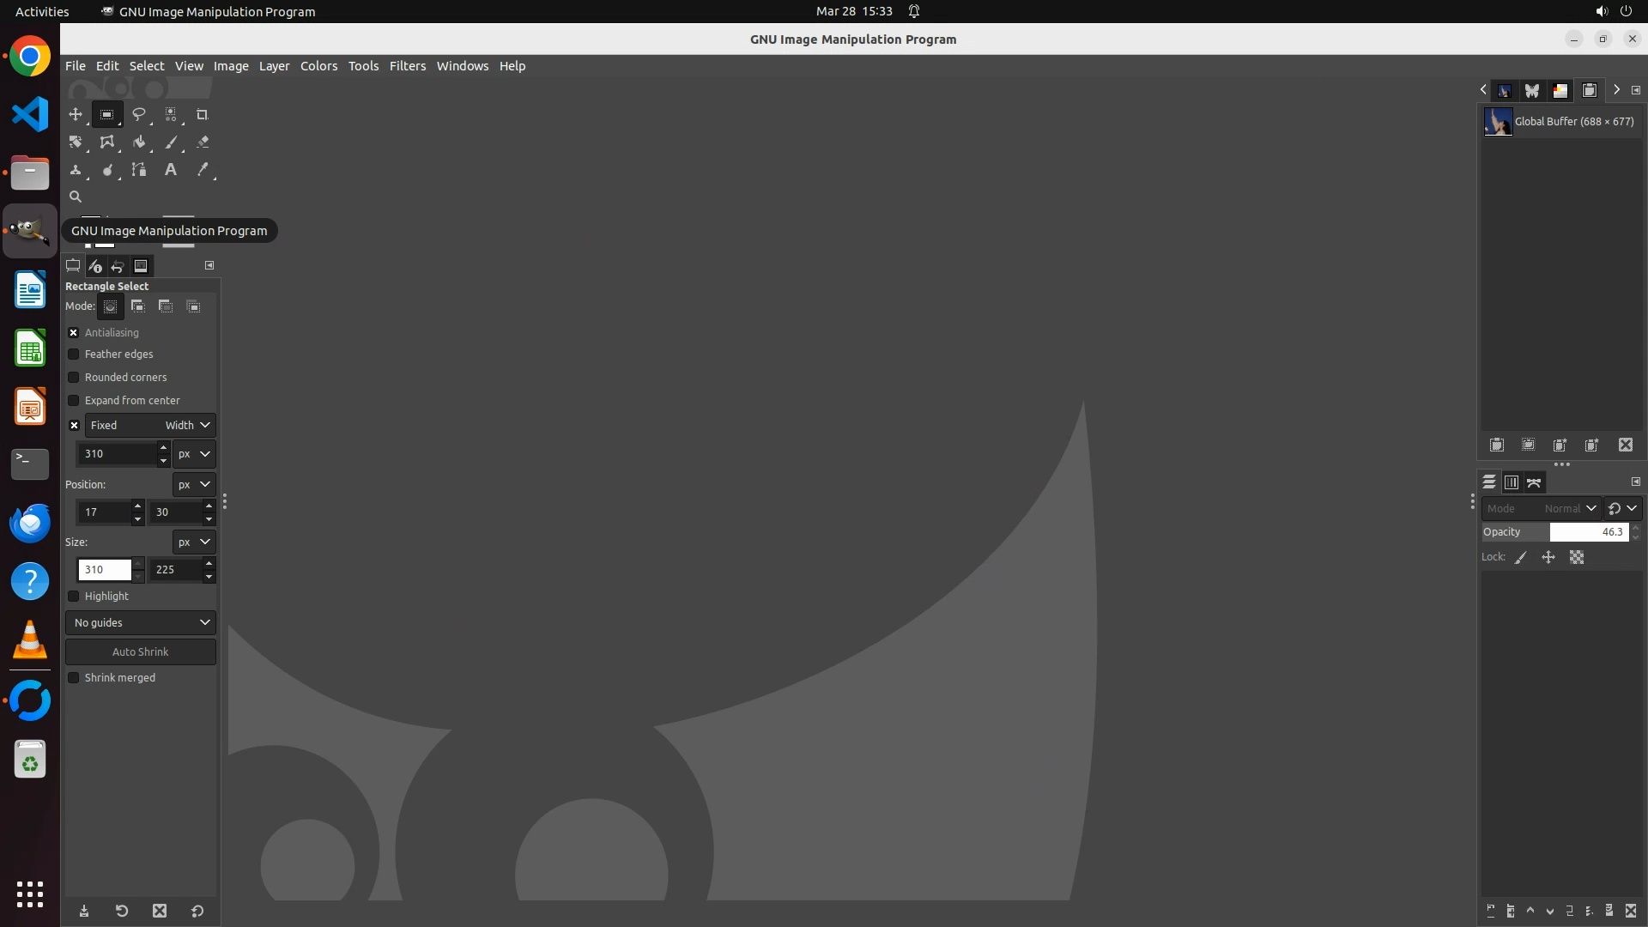The image size is (1648, 927).
Task: Click the Auto Shrink button
Action: [141, 652]
